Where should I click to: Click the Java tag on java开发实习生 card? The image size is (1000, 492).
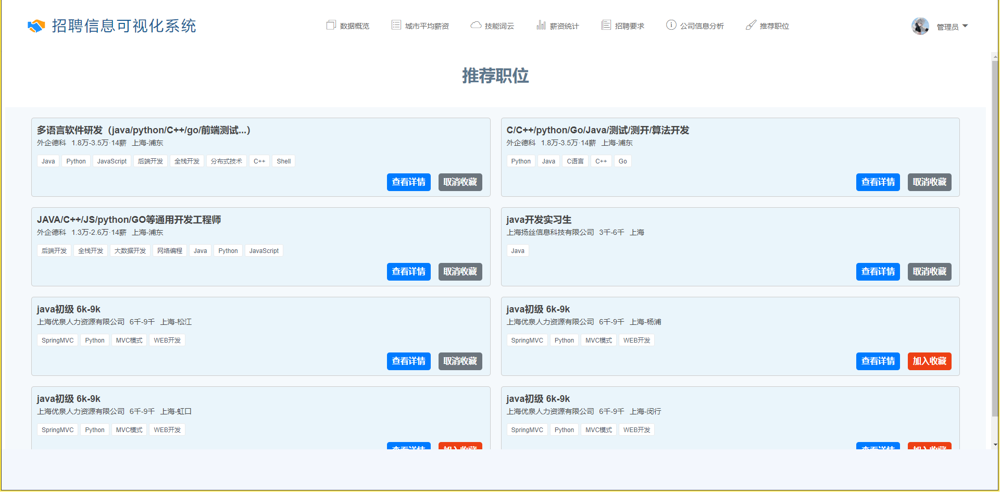coord(518,251)
